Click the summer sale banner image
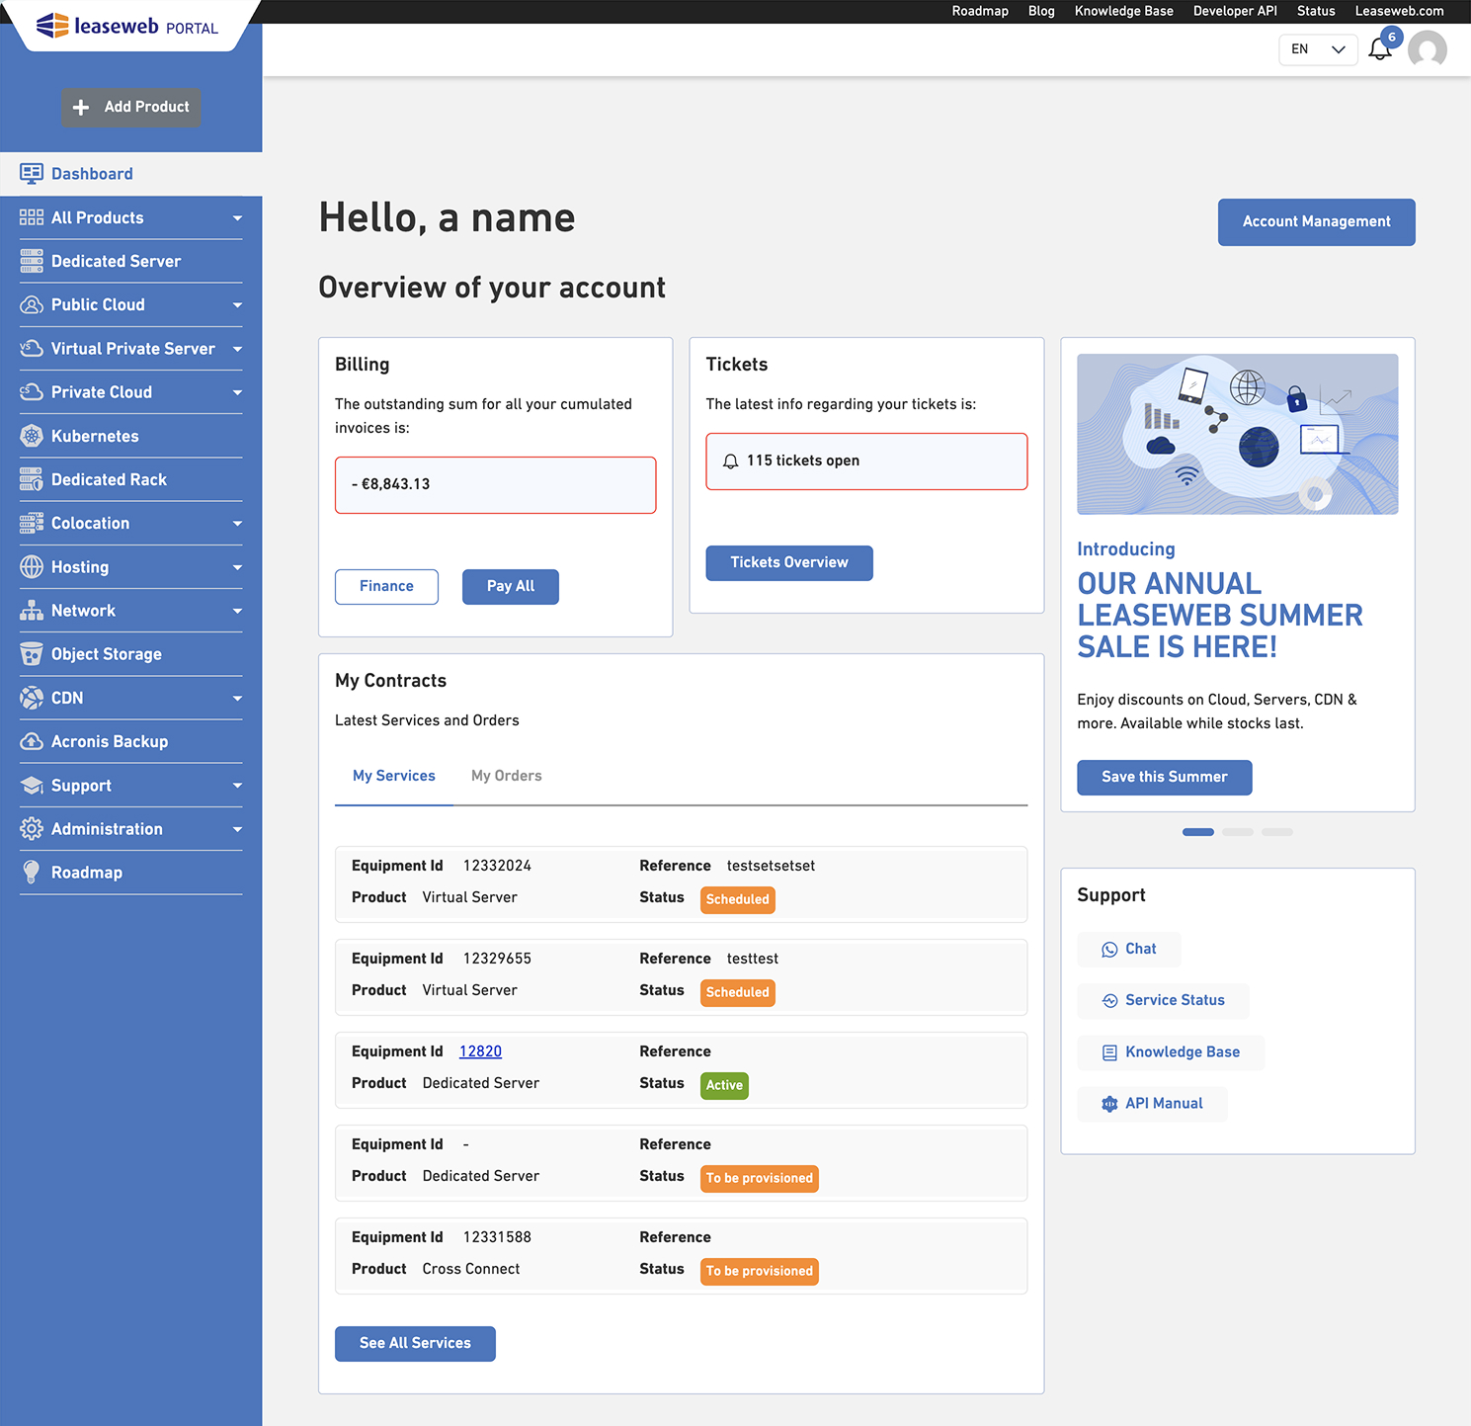Screen dimensions: 1471x1426 pos(1238,434)
